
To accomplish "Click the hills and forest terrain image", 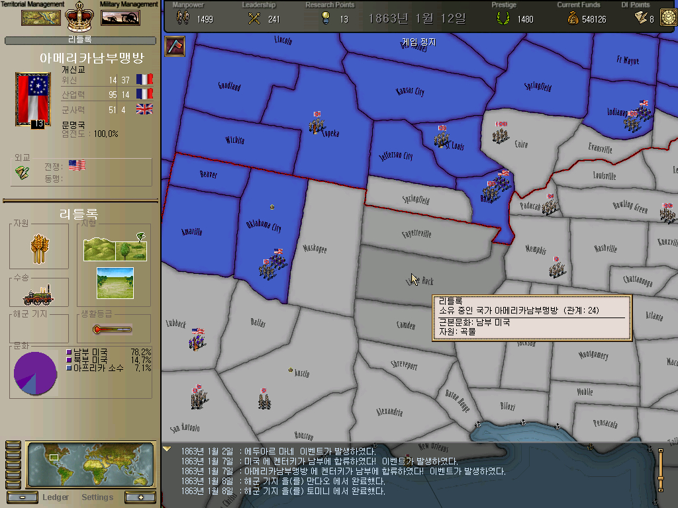I will 115,247.
